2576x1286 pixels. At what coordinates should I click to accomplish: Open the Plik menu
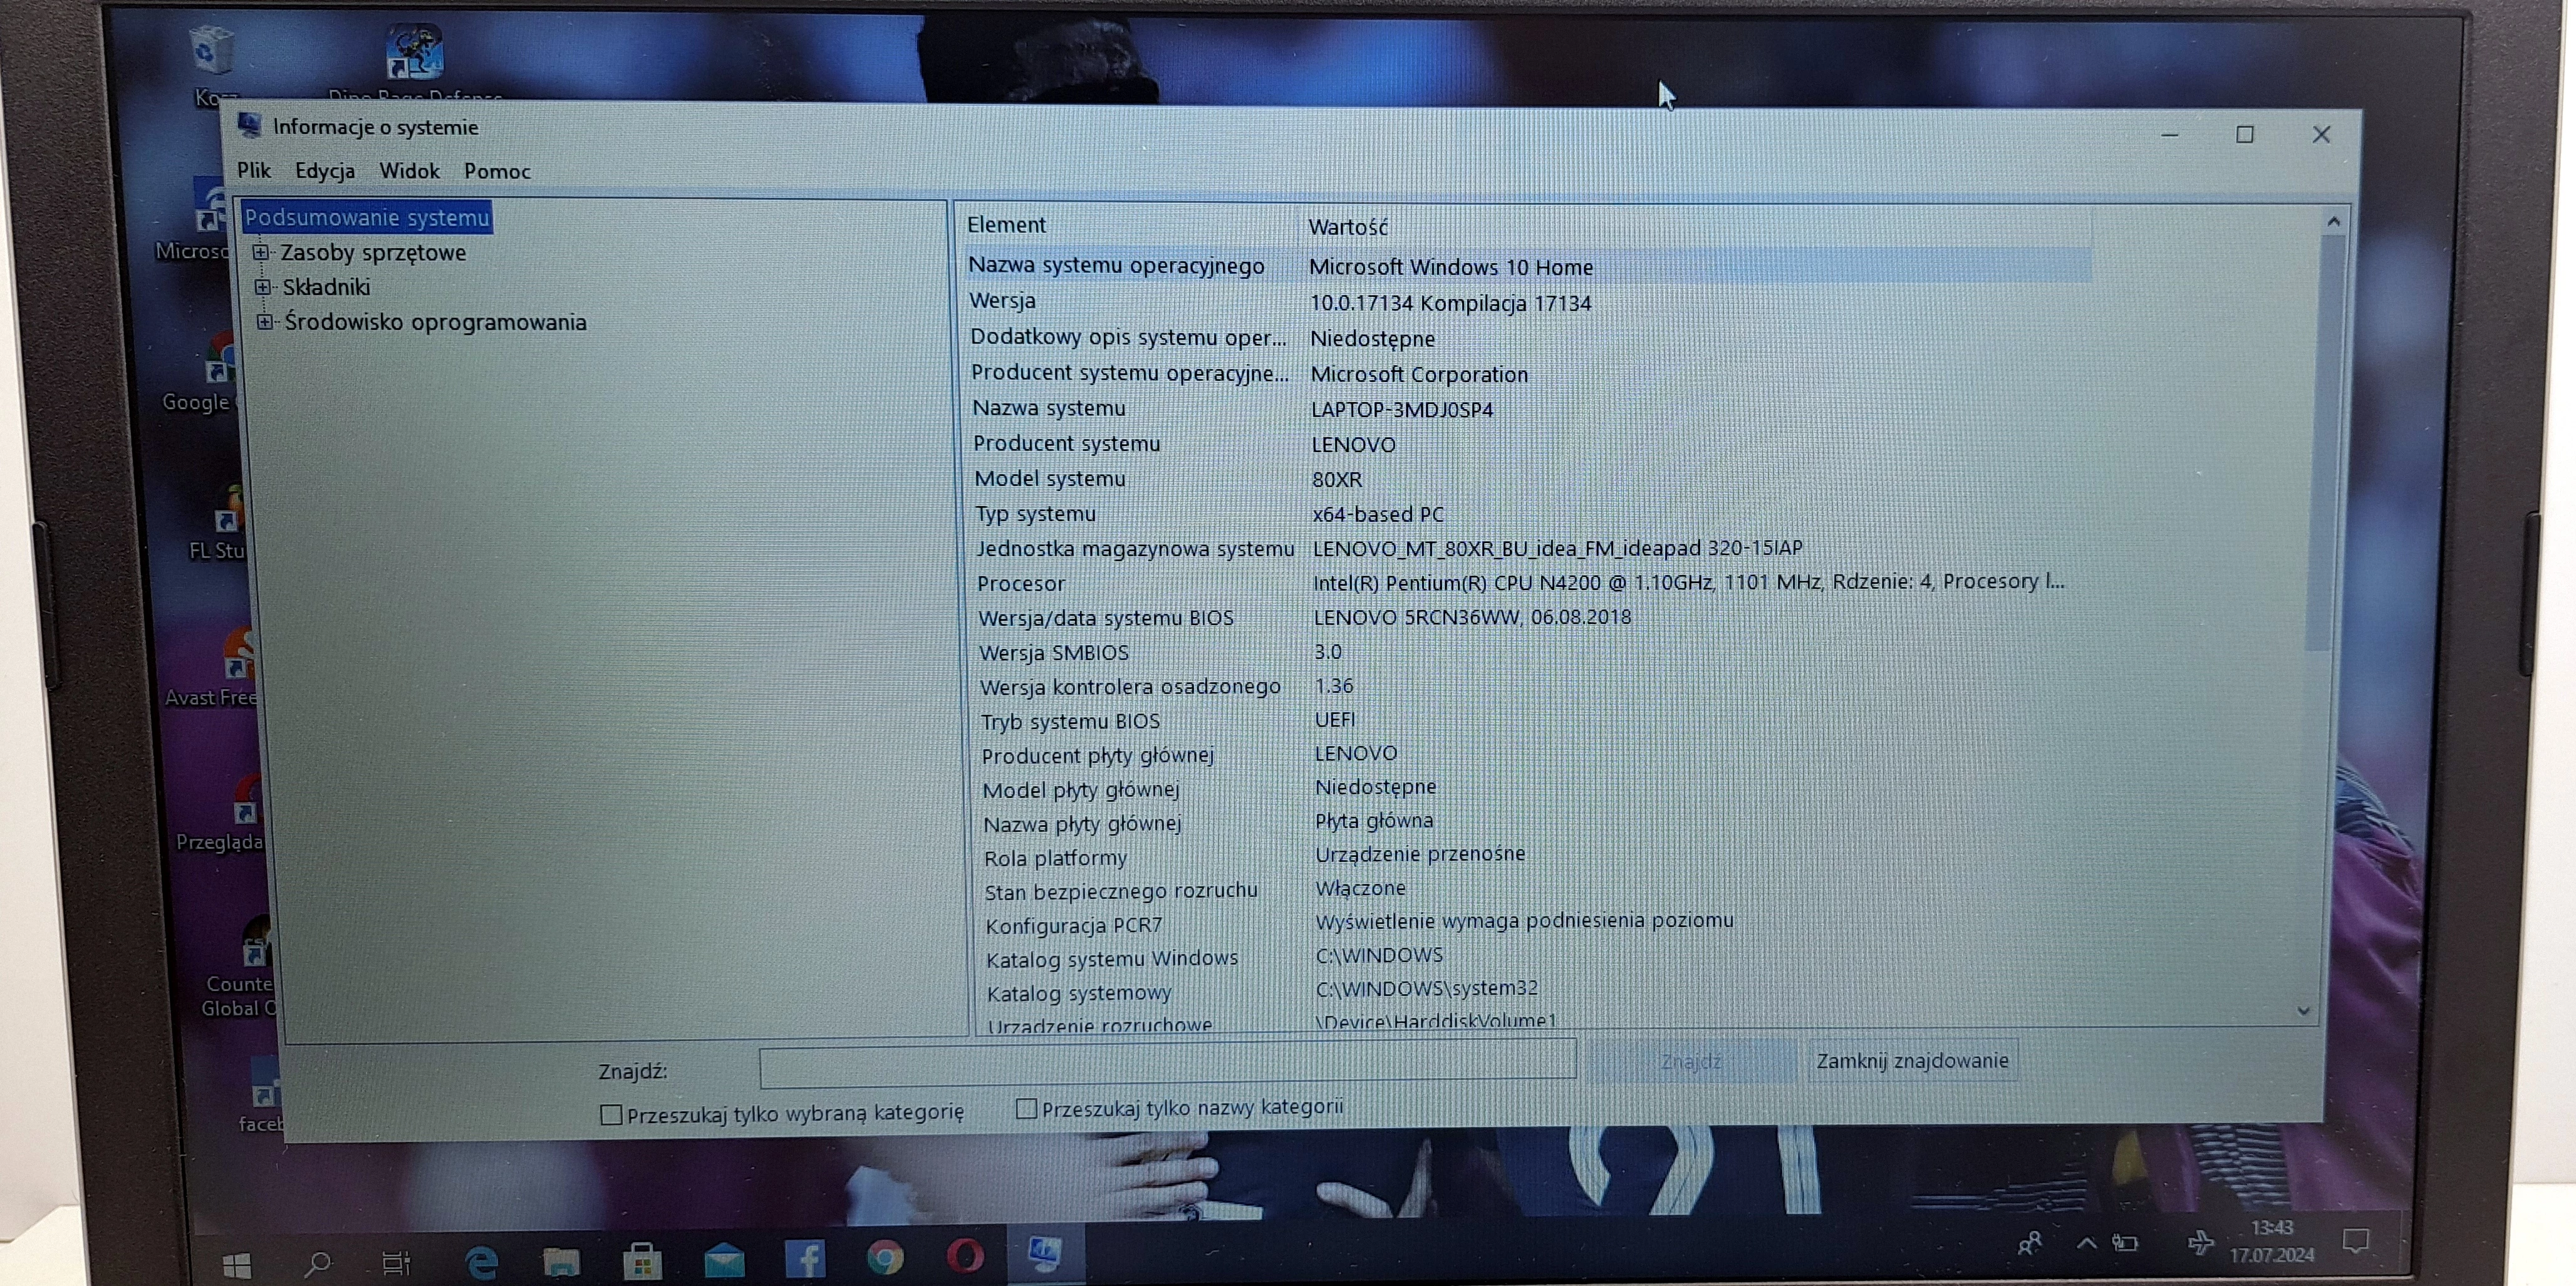254,170
